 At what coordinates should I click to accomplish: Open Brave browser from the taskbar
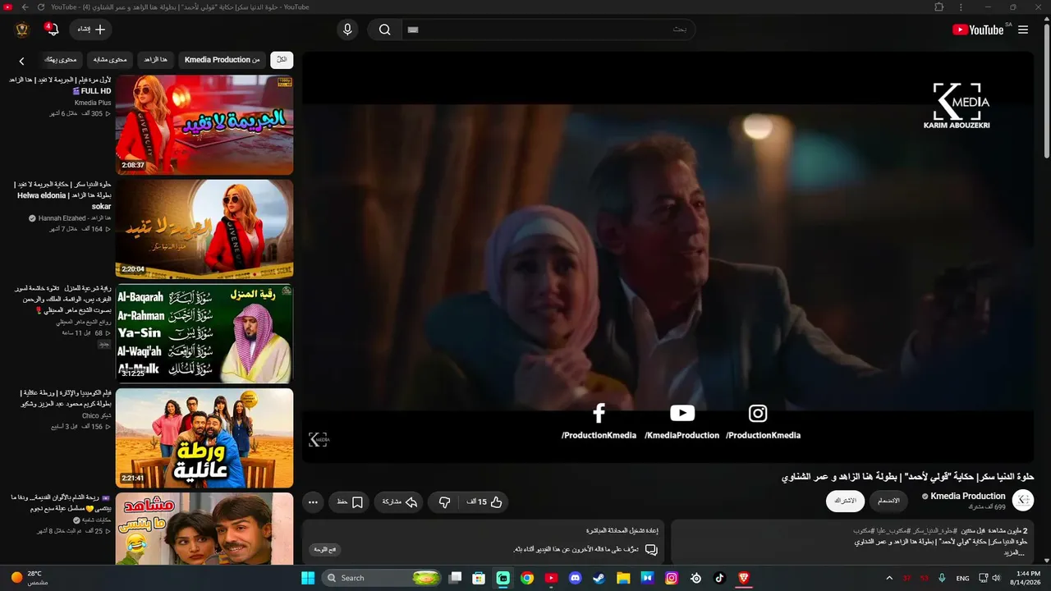pyautogui.click(x=744, y=578)
